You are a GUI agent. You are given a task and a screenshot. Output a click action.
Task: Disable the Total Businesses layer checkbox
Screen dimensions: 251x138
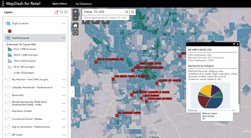point(9,38)
